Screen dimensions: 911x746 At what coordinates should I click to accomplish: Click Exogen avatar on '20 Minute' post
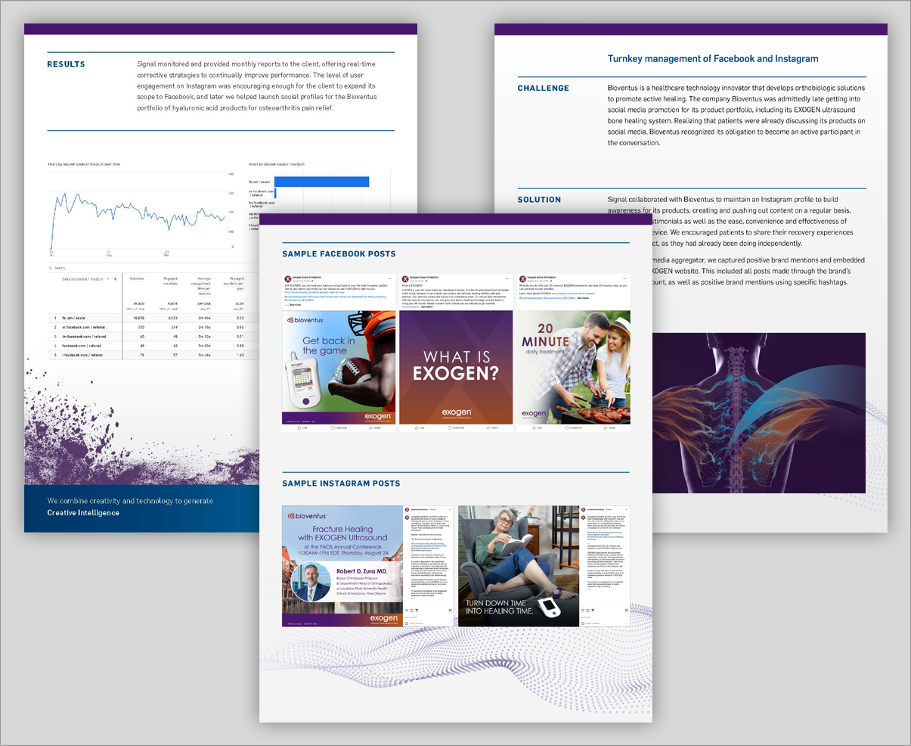point(522,279)
